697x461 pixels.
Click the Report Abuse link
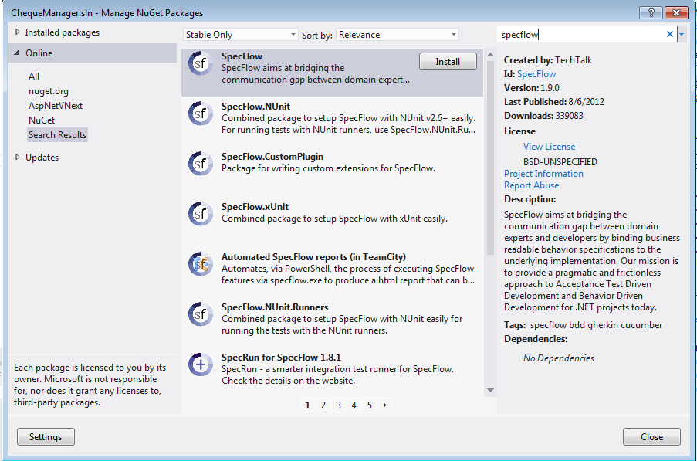531,185
